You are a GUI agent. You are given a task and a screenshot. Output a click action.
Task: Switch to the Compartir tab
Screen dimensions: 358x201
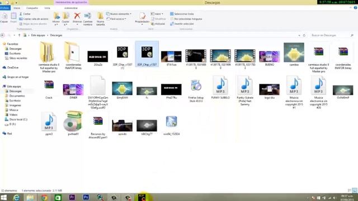coord(32,8)
